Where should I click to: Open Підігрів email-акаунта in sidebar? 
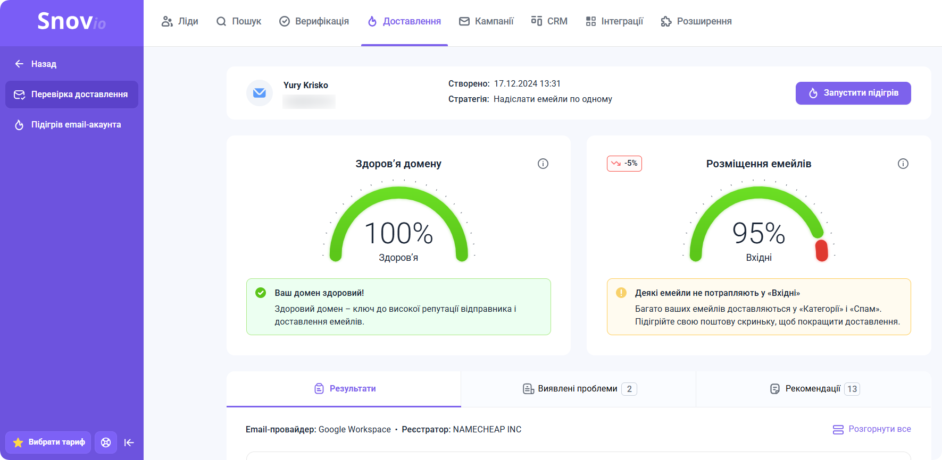point(72,125)
